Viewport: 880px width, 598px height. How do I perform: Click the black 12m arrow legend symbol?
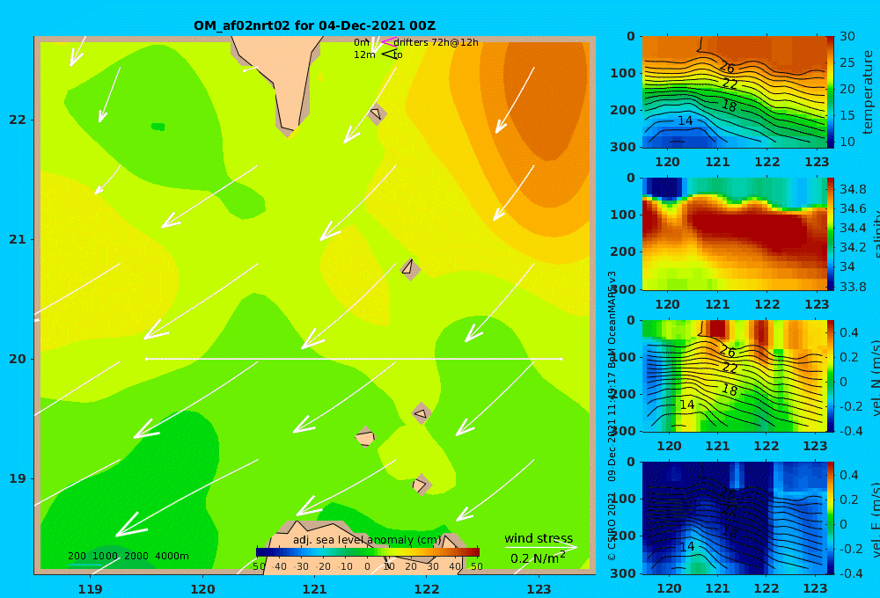(389, 54)
